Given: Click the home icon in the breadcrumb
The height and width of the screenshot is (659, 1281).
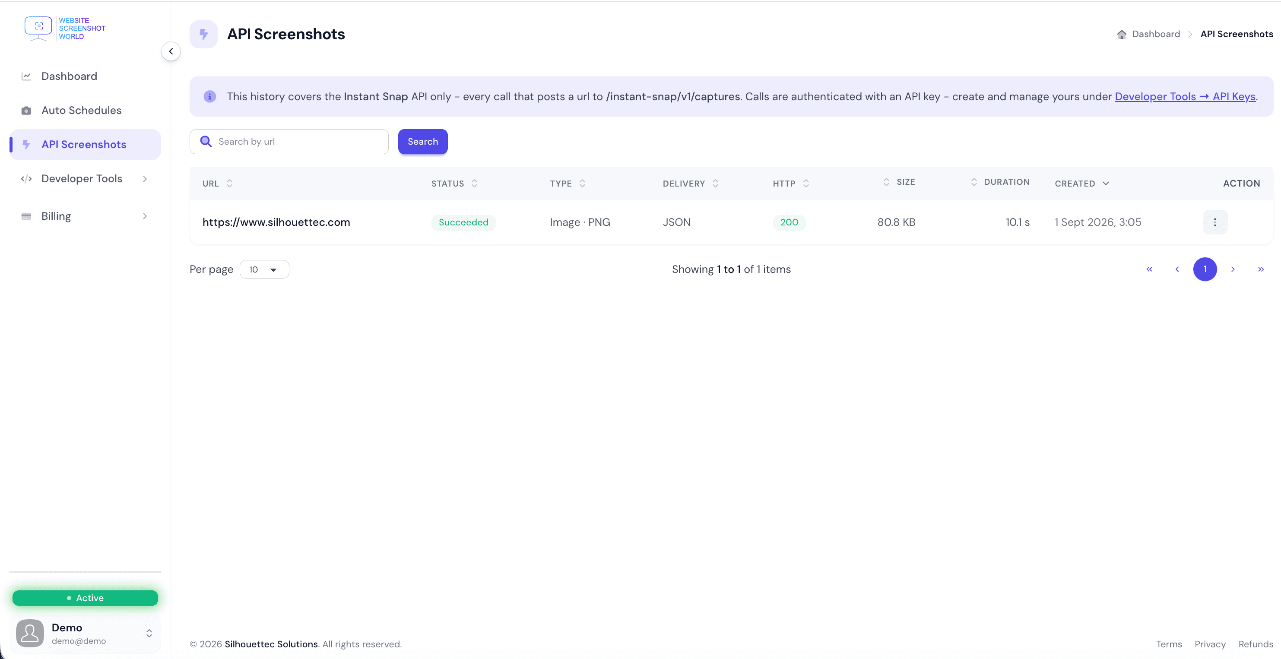Looking at the screenshot, I should coord(1121,34).
